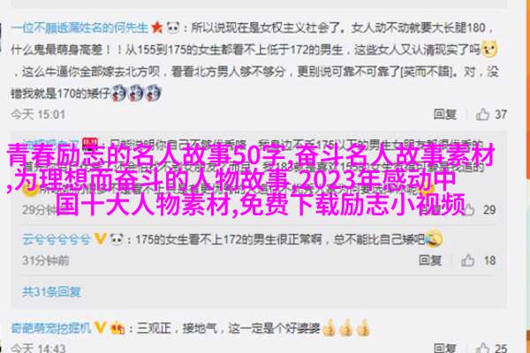Like the 15:01 comment with 37 likes

482,115
